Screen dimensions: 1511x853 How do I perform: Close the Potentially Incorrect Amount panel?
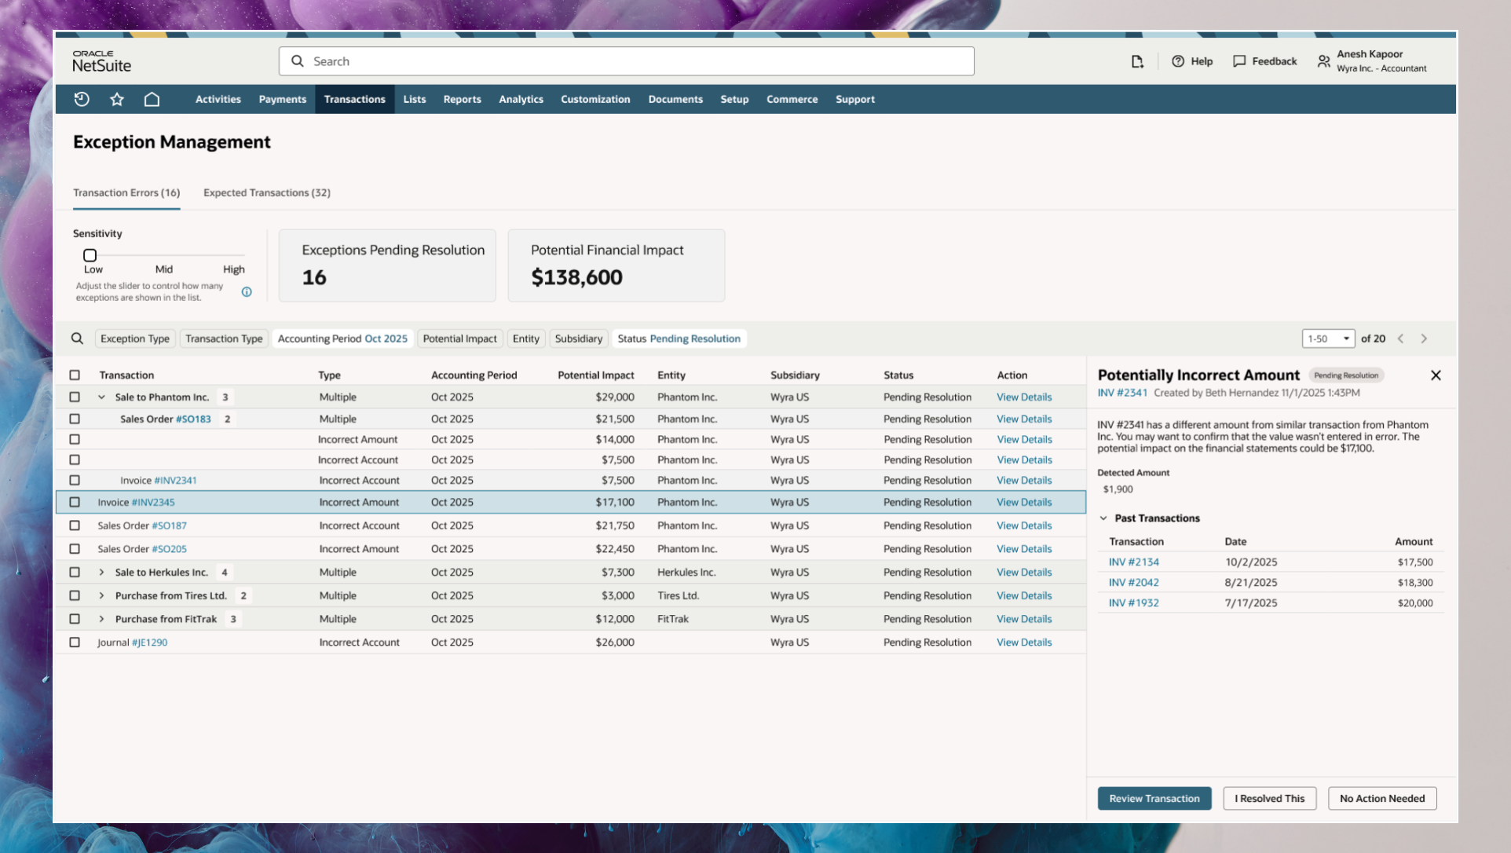coord(1436,375)
